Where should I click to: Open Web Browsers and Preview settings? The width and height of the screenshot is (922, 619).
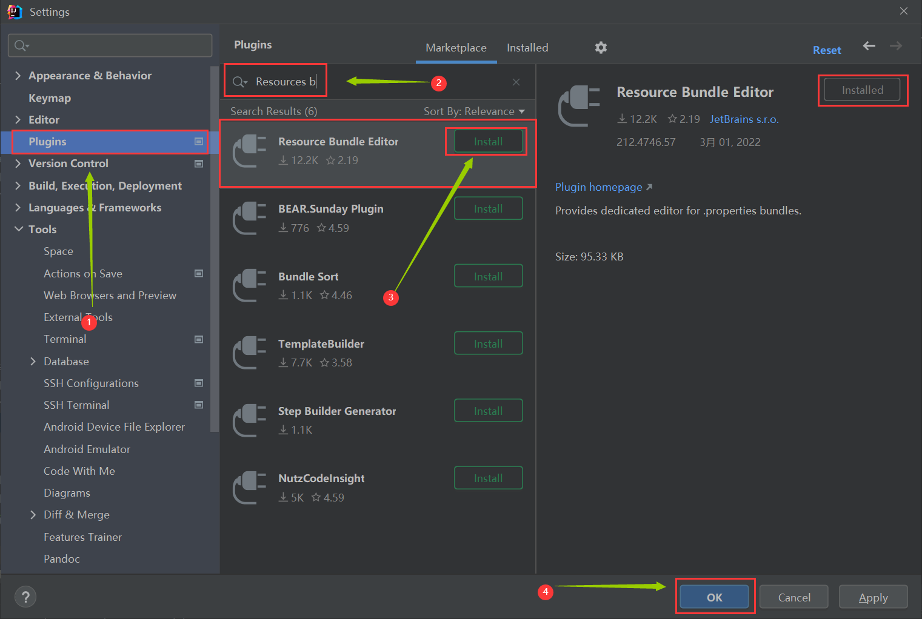click(110, 295)
